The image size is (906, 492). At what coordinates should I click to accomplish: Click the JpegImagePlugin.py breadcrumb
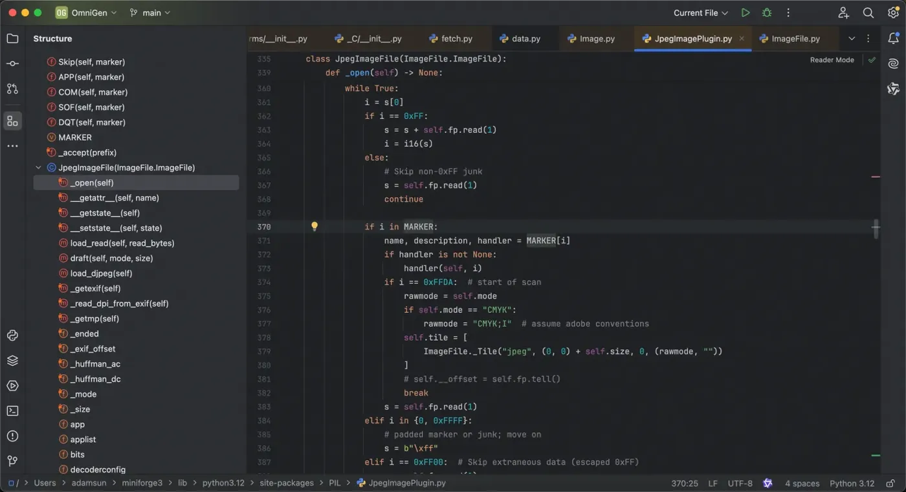click(401, 483)
